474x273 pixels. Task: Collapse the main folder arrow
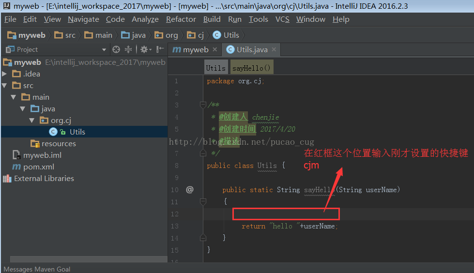point(13,97)
